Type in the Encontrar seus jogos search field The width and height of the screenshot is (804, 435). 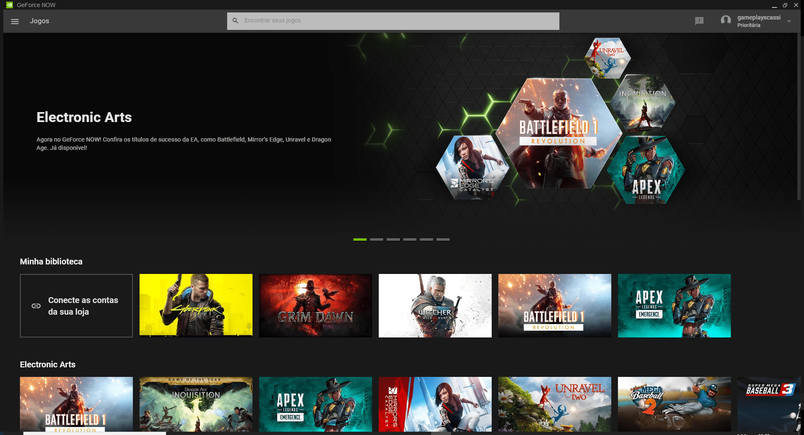tap(393, 21)
